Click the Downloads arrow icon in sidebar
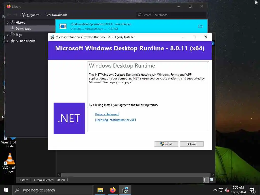The height and width of the screenshot is (195, 260). pyautogui.click(x=12, y=28)
